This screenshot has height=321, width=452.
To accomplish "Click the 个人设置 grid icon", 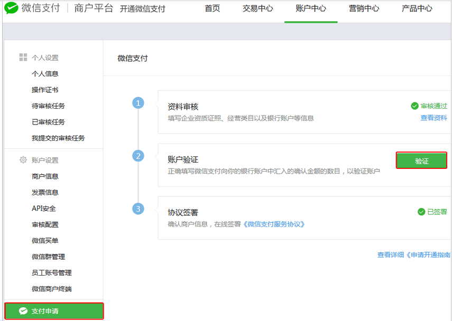I will pyautogui.click(x=23, y=58).
